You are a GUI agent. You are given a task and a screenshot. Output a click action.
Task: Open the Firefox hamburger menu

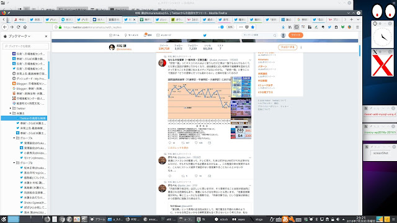pyautogui.click(x=357, y=27)
